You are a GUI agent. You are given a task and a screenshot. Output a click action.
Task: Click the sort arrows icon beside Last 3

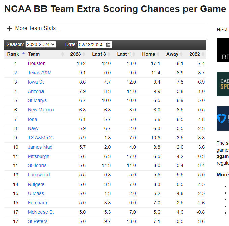click(x=109, y=54)
